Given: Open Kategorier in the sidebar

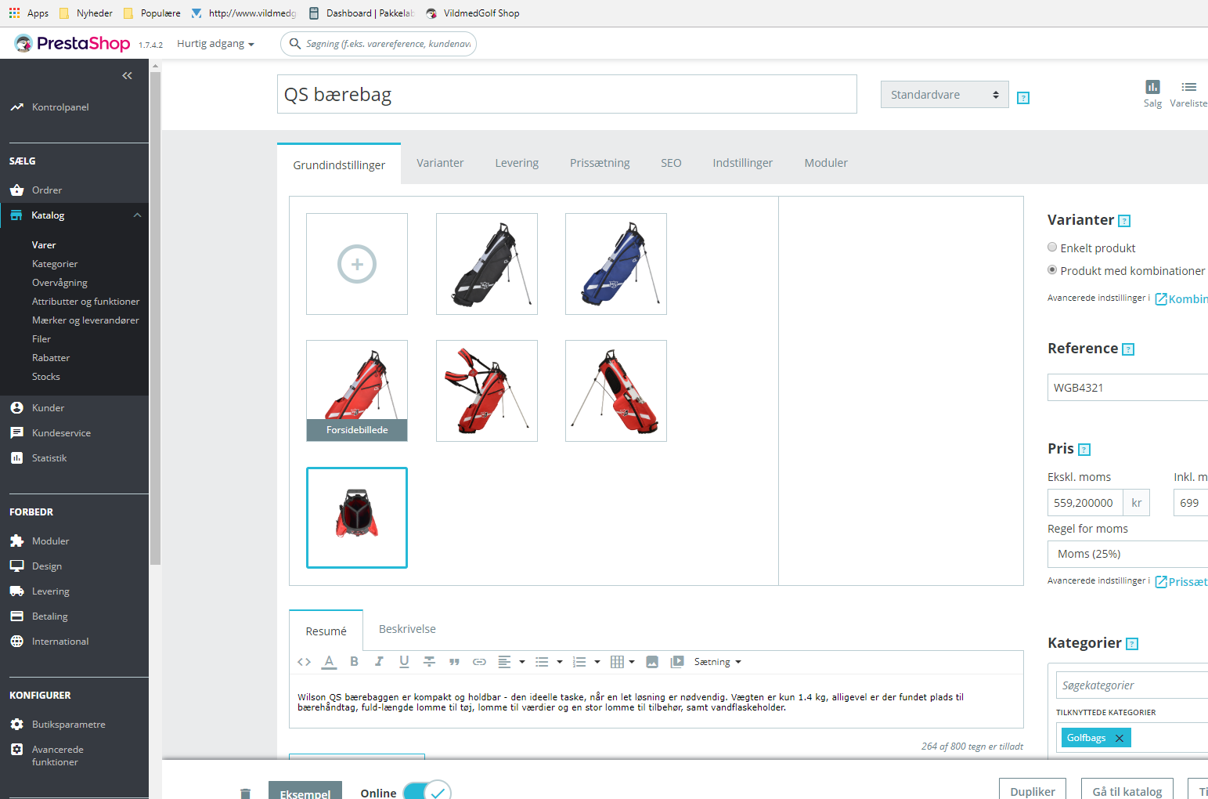Looking at the screenshot, I should [55, 264].
